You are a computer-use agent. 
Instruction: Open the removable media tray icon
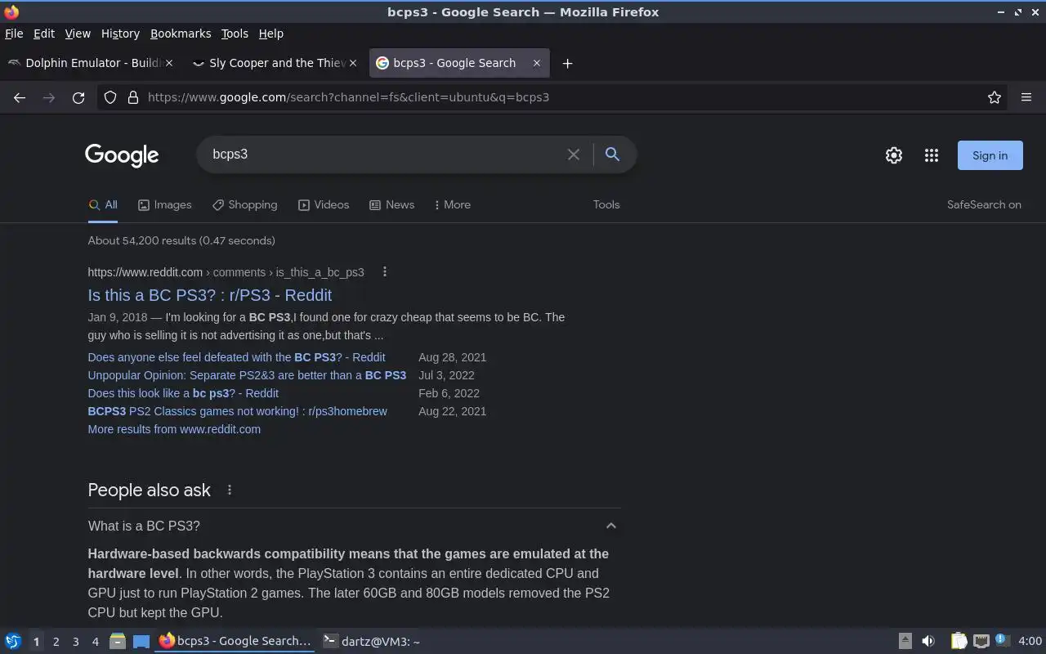click(905, 642)
